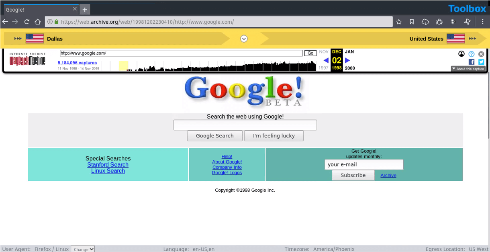Viewport: 490px width, 252px height.
Task: Open Wayback user account icon
Action: (x=461, y=54)
